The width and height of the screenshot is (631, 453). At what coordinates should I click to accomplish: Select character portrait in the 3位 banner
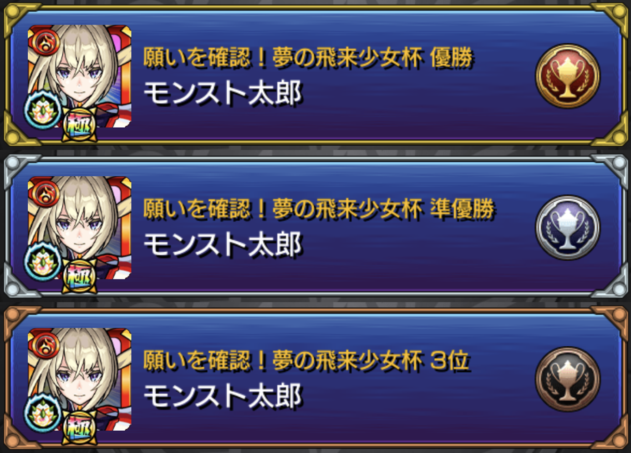pos(80,380)
